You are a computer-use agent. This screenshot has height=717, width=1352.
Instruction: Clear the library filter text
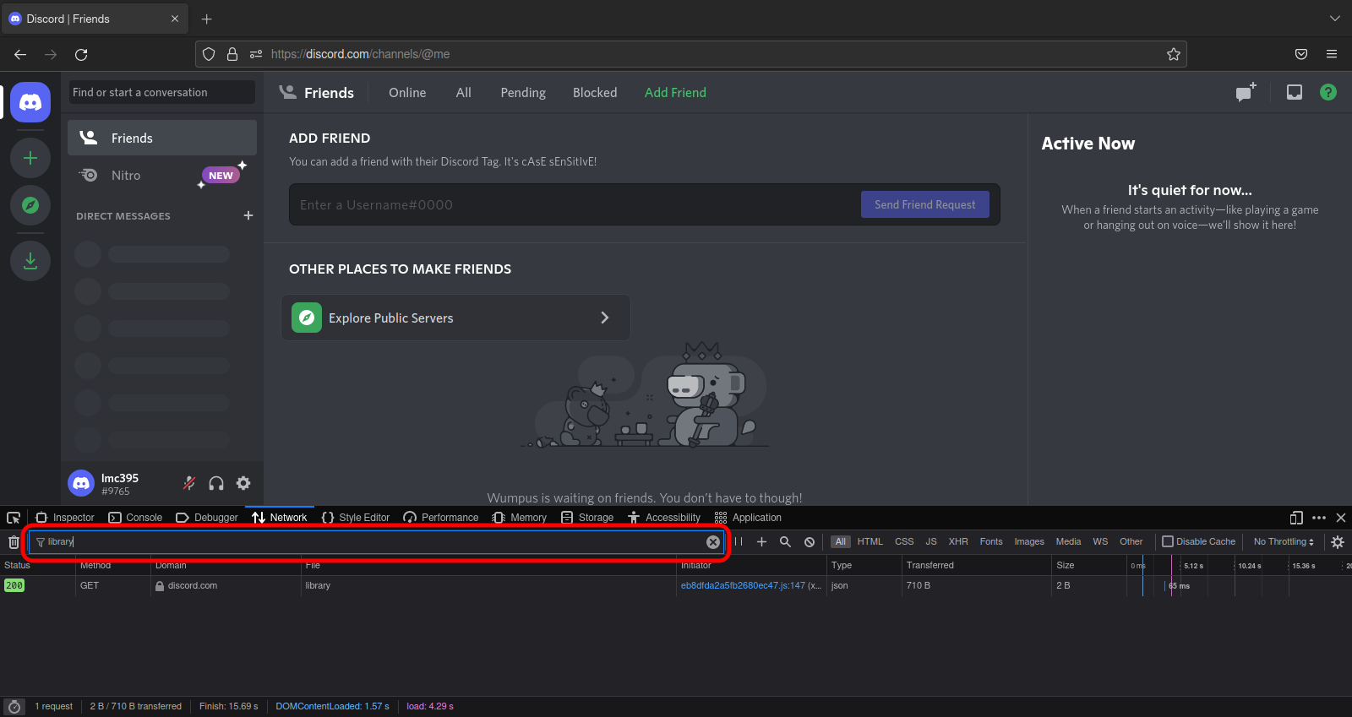(x=713, y=542)
